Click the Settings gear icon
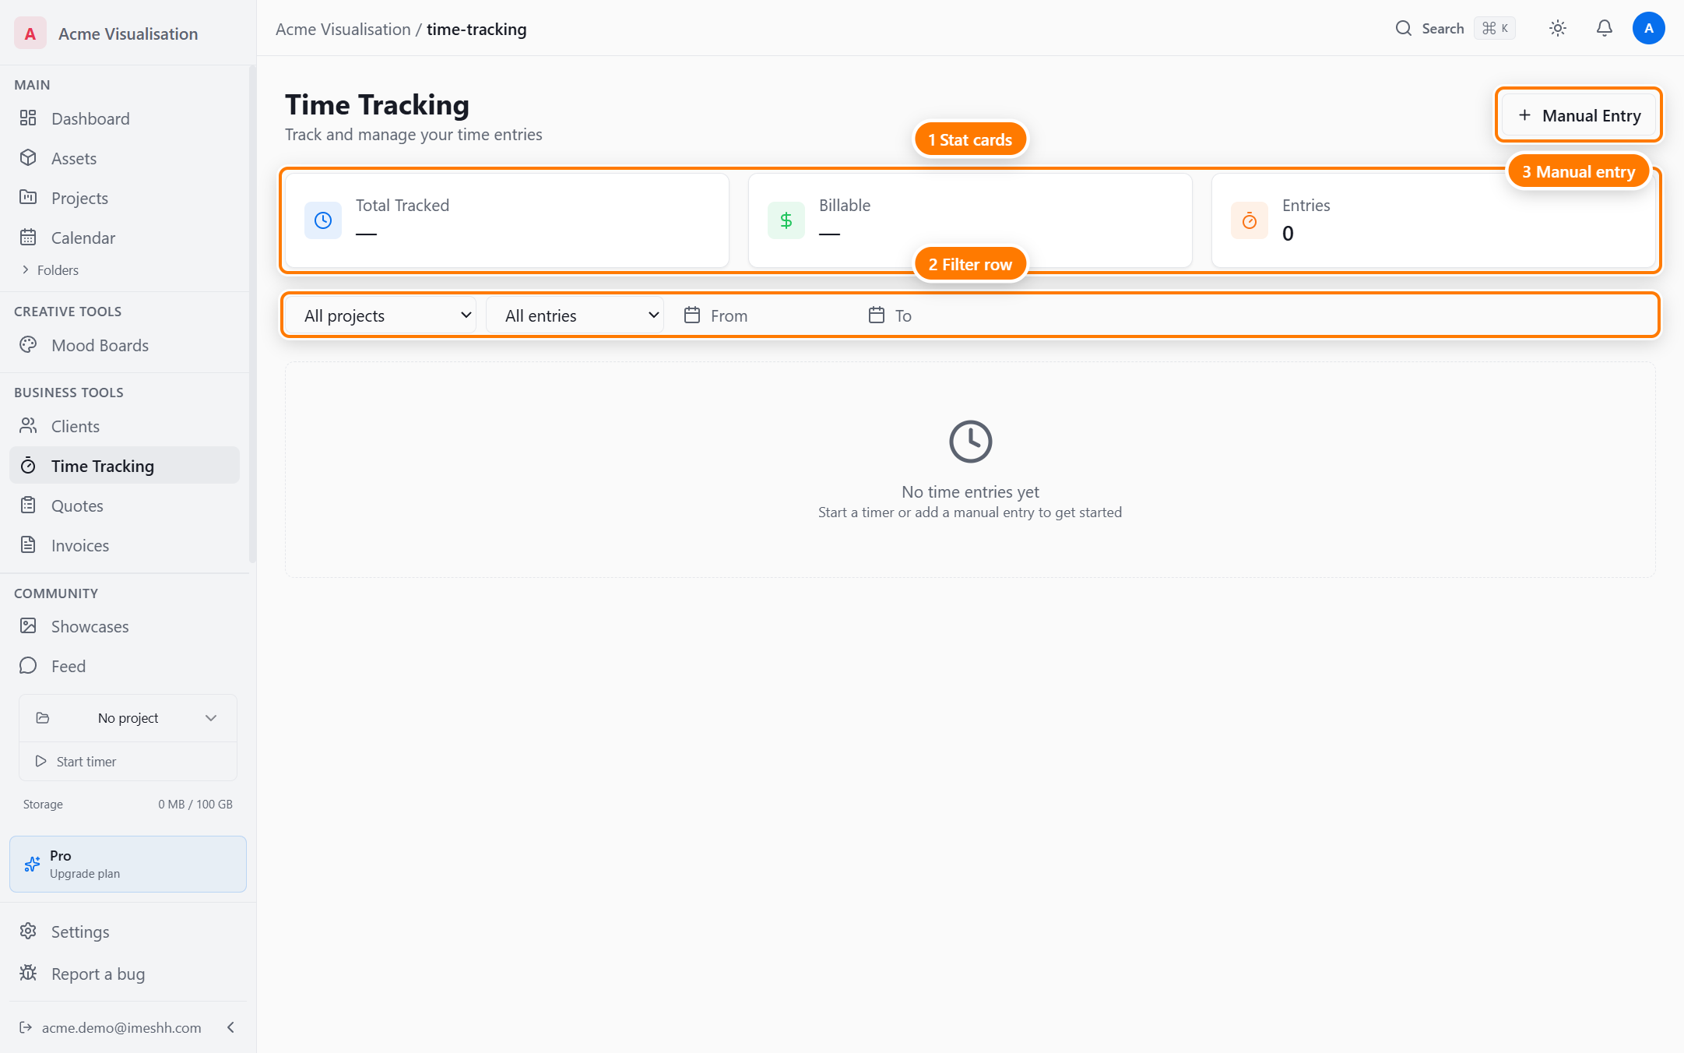Image resolution: width=1684 pixels, height=1053 pixels. tap(28, 931)
